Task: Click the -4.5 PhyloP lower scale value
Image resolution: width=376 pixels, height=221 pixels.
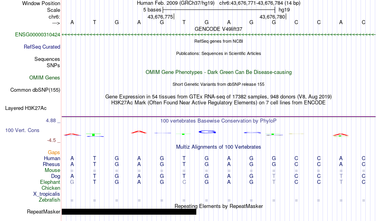Action: 51,140
